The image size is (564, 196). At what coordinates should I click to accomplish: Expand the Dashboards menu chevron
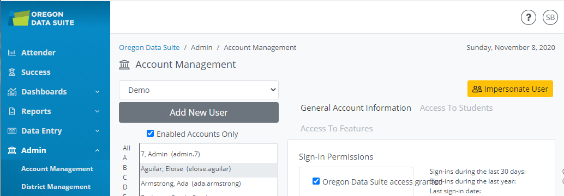97,92
